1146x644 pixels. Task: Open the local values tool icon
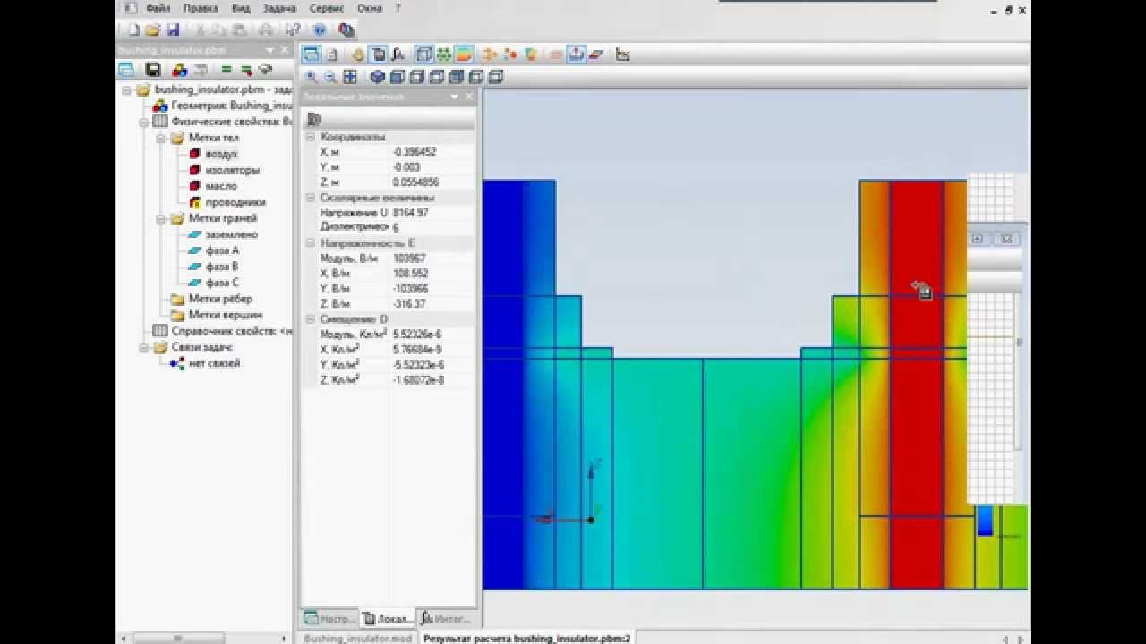click(379, 55)
